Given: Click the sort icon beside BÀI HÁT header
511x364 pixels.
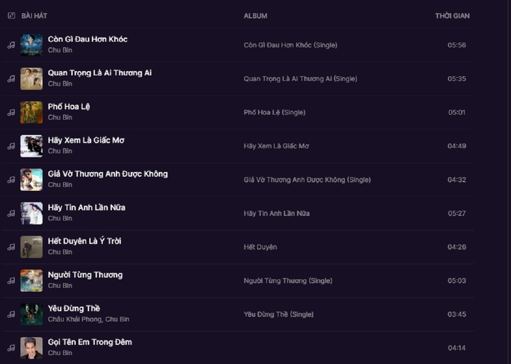Looking at the screenshot, I should pos(11,16).
